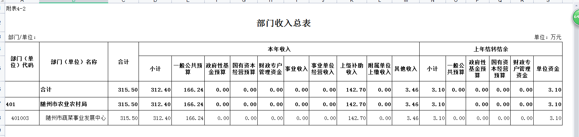Click the 部门/单位 label cell

click(22, 37)
